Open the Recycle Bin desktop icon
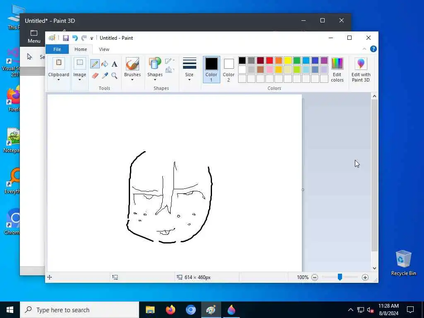Image resolution: width=424 pixels, height=318 pixels. (403, 263)
